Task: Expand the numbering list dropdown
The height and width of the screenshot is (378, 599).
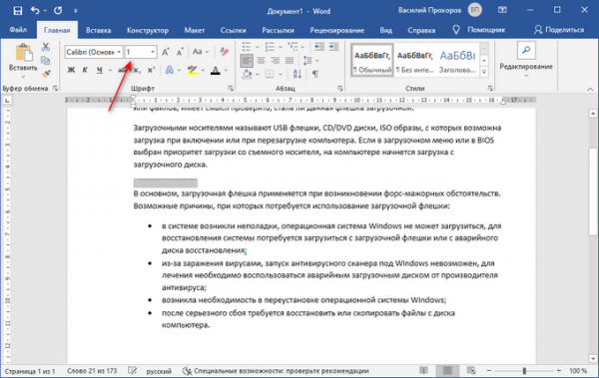Action: coord(280,47)
